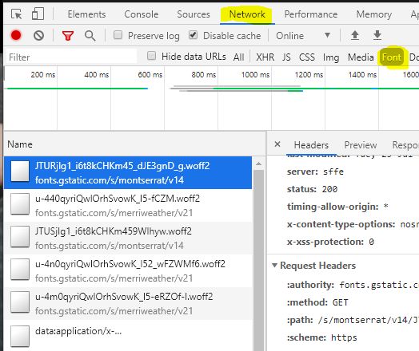Screen dimensions: 419x351
Task: Open the Memory tab
Action: tap(374, 14)
